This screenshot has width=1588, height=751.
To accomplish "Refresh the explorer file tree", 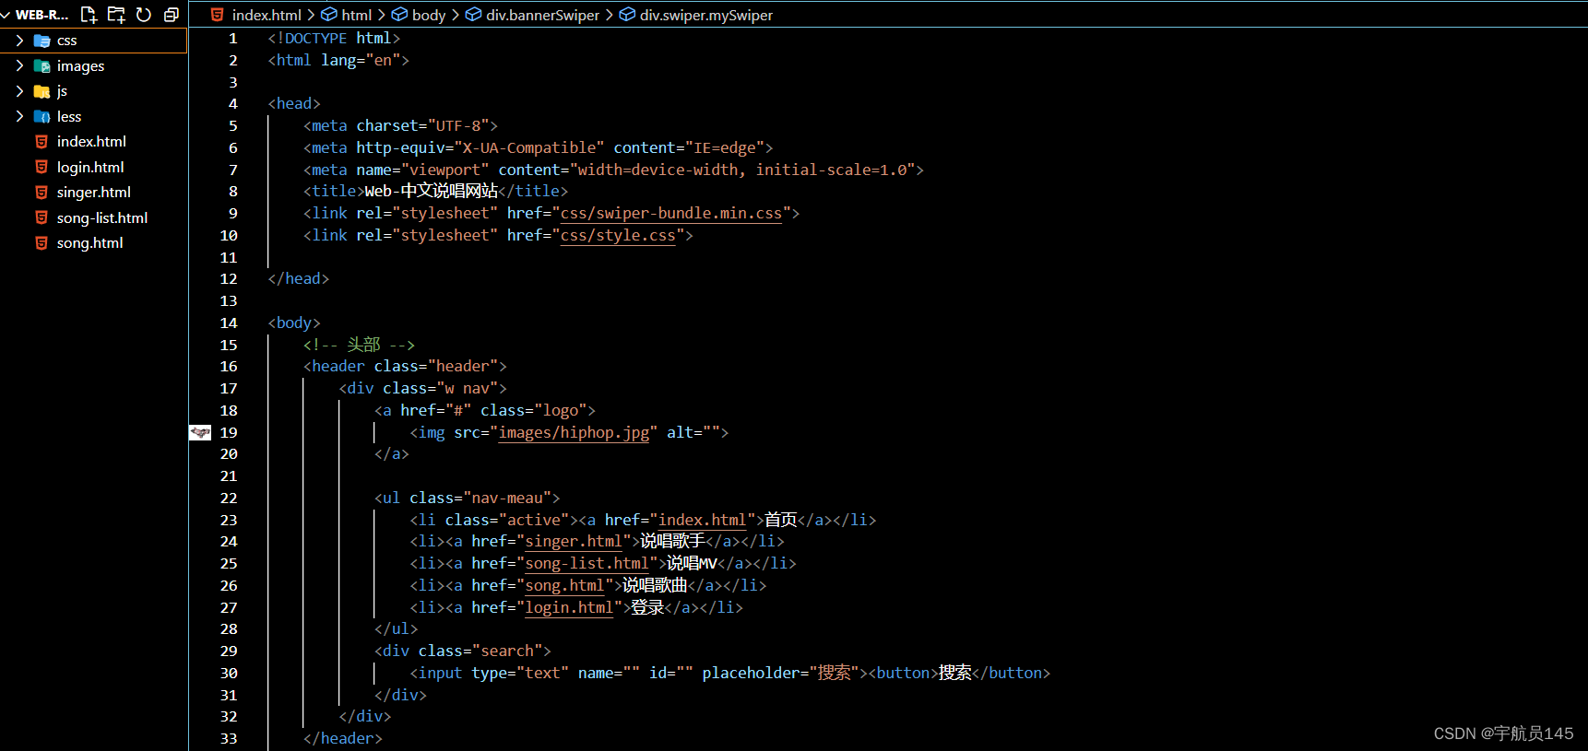I will [144, 15].
